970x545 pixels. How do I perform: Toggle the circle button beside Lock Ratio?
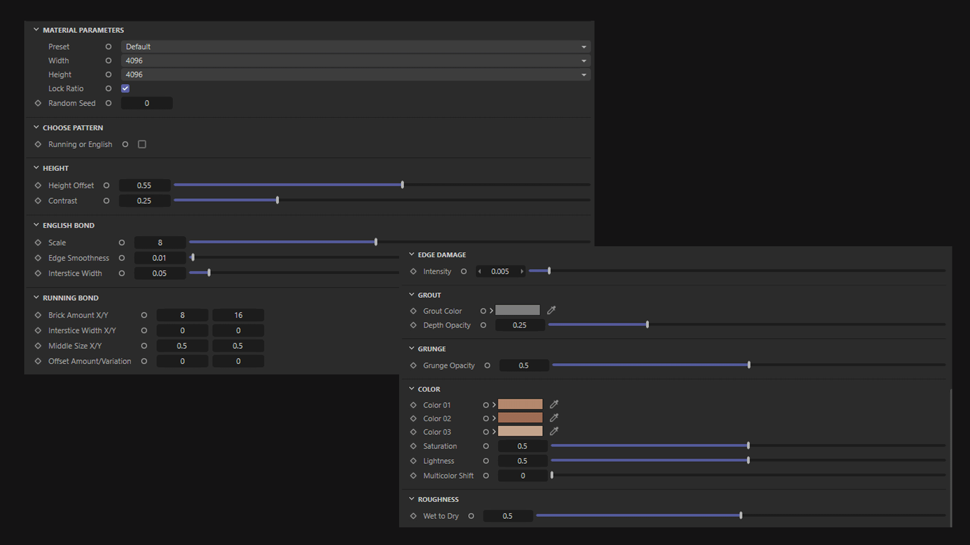[108, 88]
